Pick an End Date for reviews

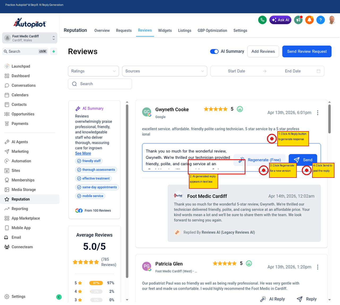(293, 71)
